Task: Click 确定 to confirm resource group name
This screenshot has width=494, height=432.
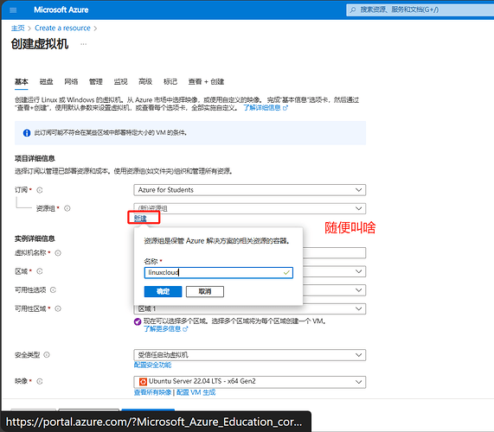Action: [x=163, y=292]
